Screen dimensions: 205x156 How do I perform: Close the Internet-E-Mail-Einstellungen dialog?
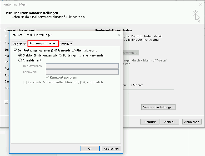(119, 35)
